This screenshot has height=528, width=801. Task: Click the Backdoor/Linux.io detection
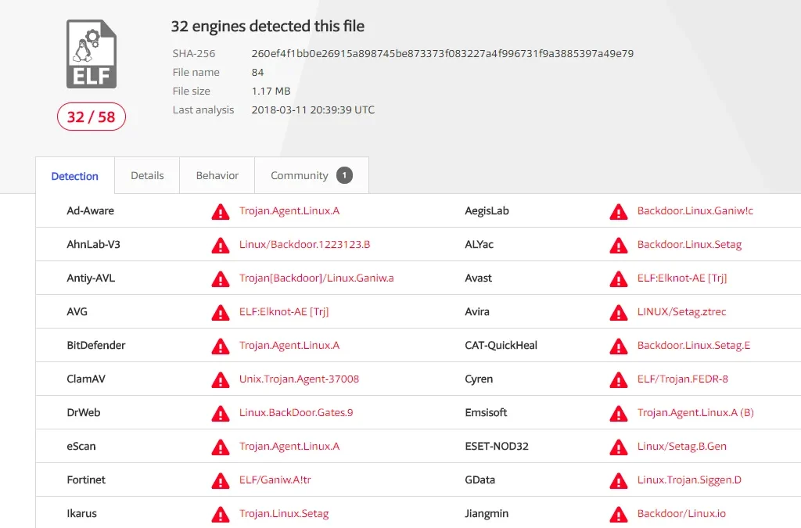coord(681,514)
